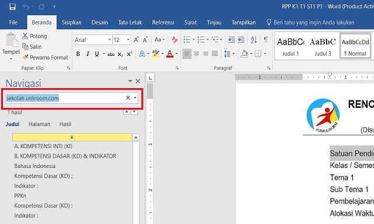Apply red font color
This screenshot has height=224, width=374.
coord(170,54)
